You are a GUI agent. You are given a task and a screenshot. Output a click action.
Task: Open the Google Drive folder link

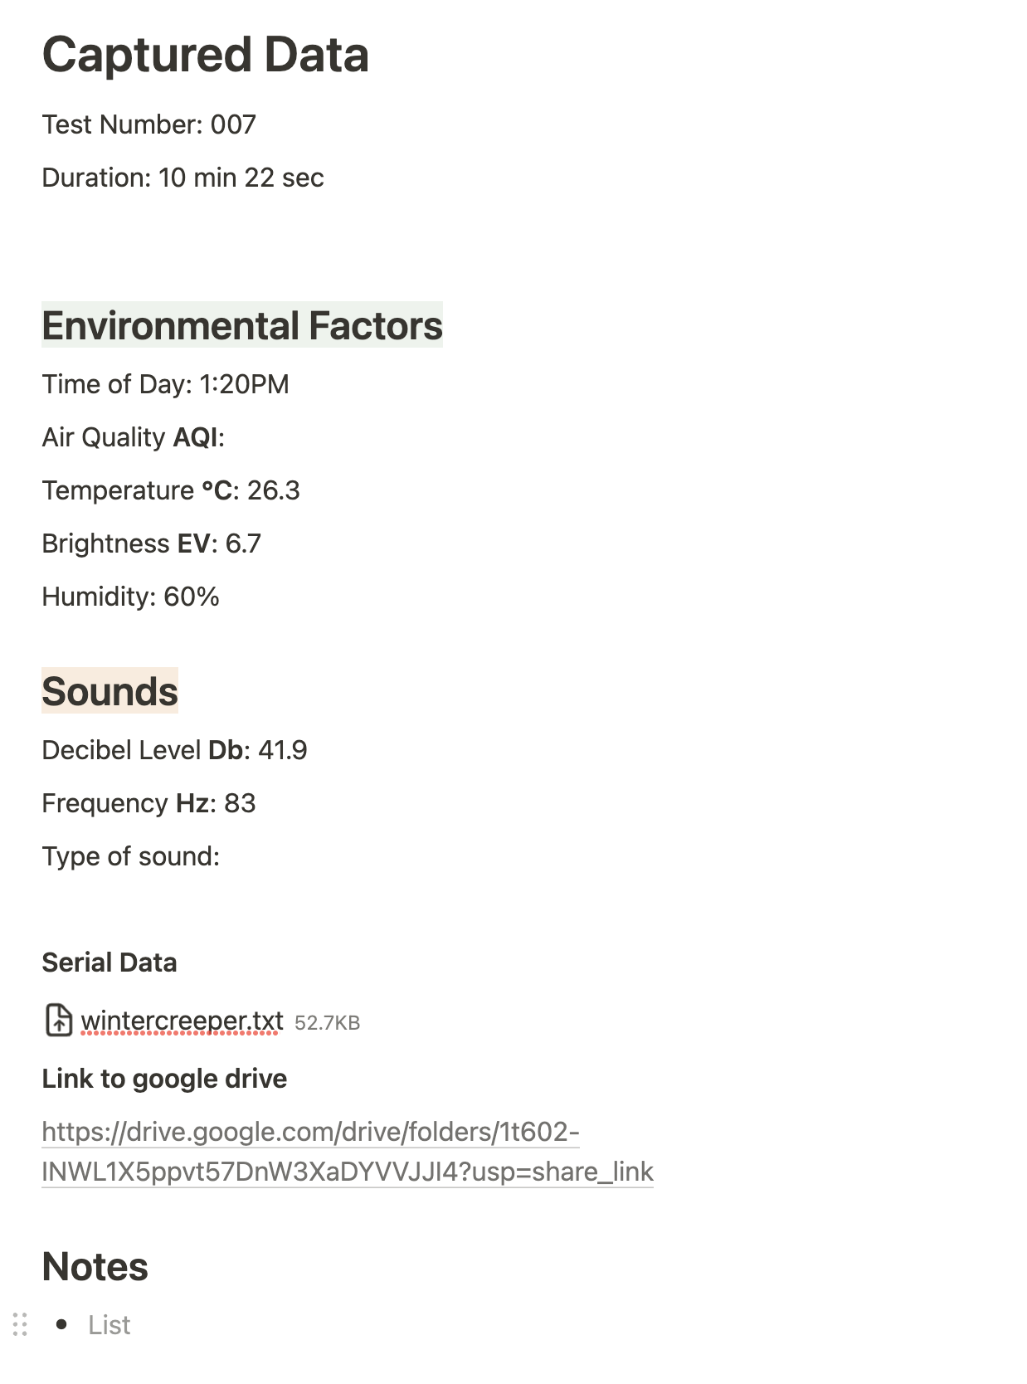click(348, 1152)
